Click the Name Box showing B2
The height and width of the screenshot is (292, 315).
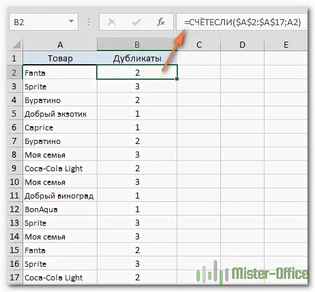coord(43,22)
